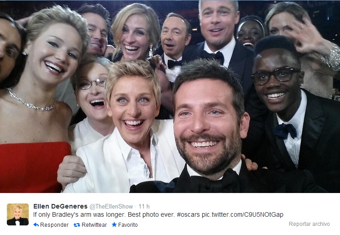Open the #oscars hashtag

188,214
